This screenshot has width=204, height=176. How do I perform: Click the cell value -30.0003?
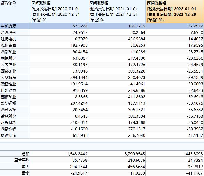point(195,84)
